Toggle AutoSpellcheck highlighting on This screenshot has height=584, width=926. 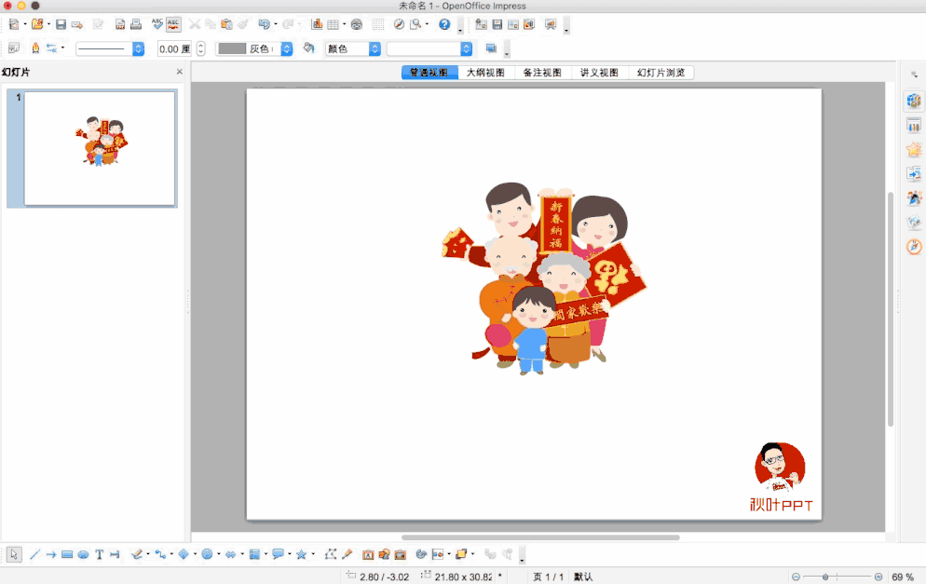click(172, 24)
